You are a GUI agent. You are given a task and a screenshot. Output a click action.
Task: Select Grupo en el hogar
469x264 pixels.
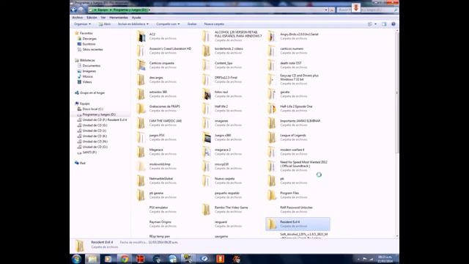click(92, 93)
